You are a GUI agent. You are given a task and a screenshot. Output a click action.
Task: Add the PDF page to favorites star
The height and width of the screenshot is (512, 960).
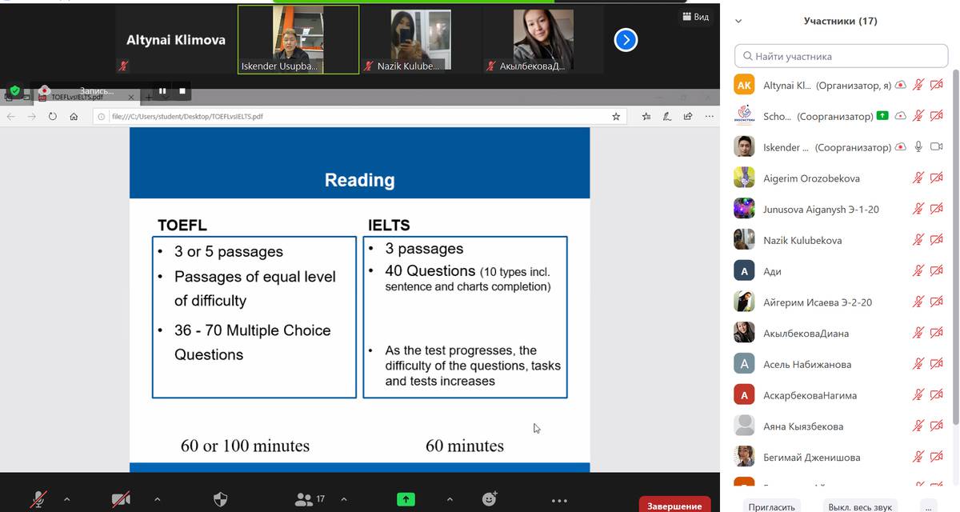(x=616, y=117)
